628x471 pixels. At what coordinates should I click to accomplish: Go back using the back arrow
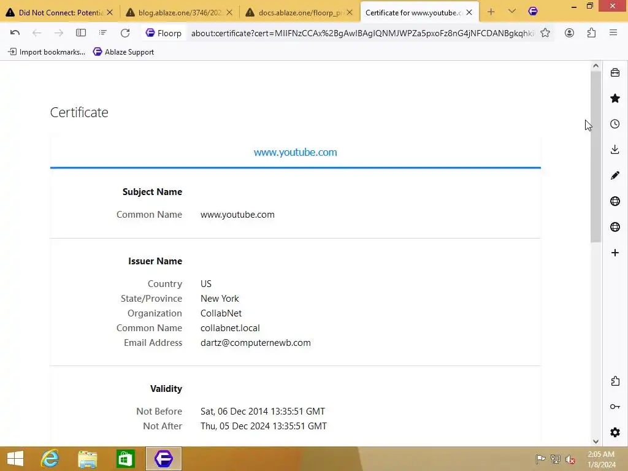coord(36,33)
